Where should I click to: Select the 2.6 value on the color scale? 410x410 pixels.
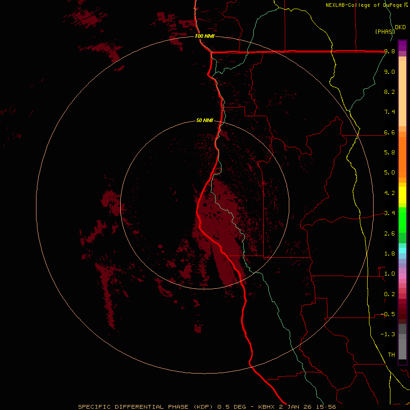point(389,234)
